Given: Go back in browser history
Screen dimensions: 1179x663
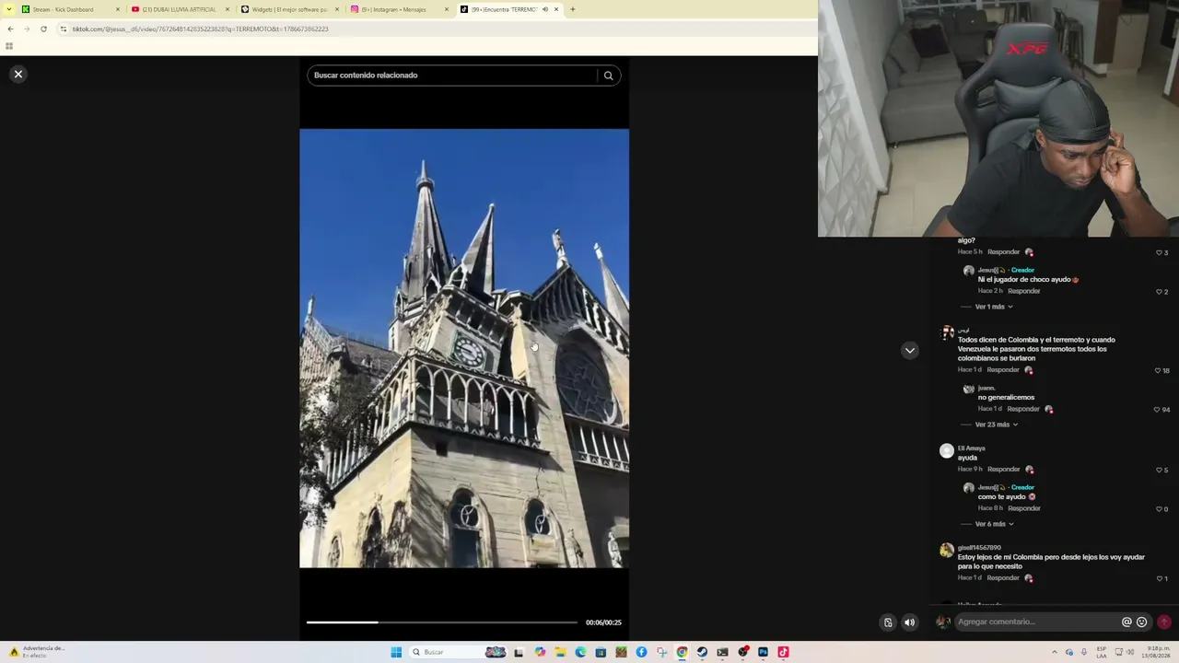Looking at the screenshot, I should [10, 29].
